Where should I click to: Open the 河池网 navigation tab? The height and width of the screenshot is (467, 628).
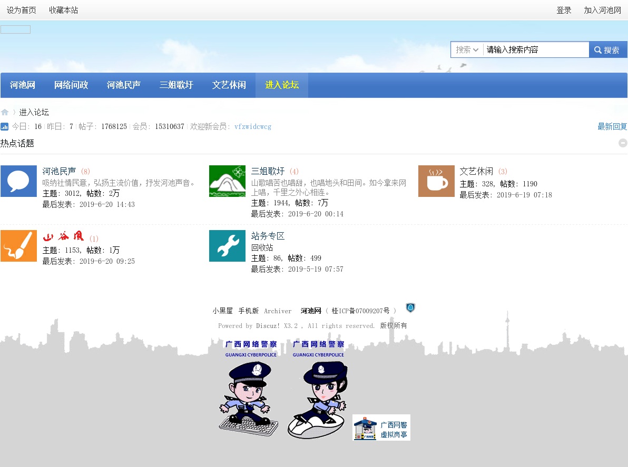coord(23,85)
